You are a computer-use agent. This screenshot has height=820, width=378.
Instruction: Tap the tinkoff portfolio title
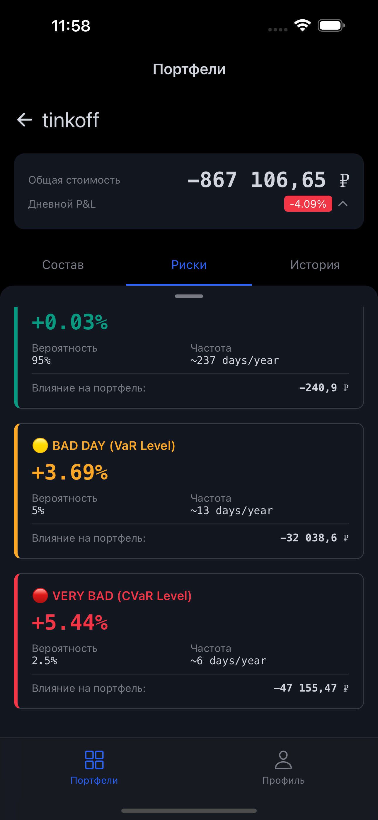click(x=71, y=120)
